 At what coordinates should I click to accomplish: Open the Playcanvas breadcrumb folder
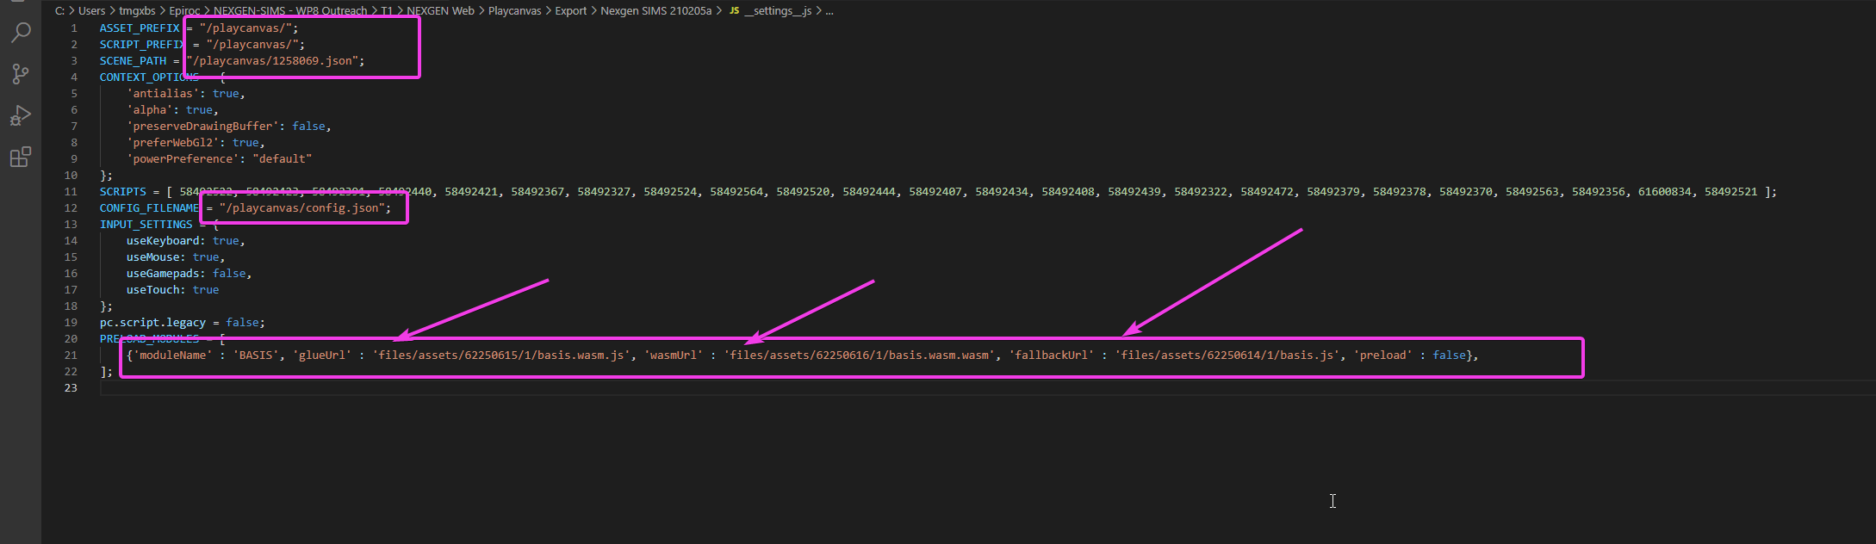pyautogui.click(x=514, y=11)
